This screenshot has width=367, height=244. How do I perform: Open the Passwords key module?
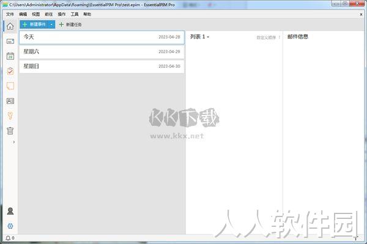pyautogui.click(x=10, y=116)
